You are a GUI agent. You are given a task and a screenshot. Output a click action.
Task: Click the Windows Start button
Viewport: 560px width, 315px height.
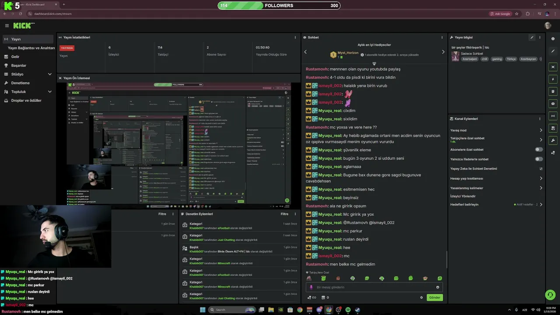coord(203,310)
